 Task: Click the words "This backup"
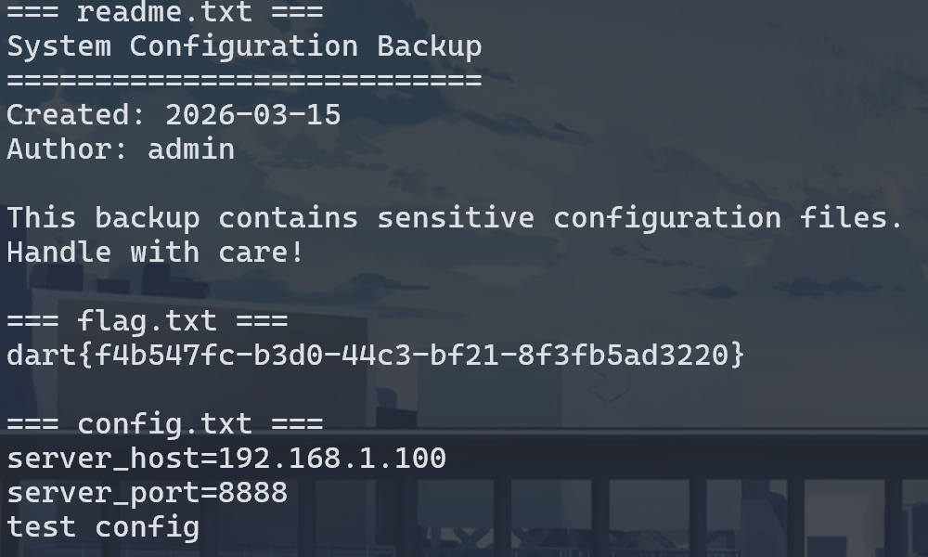103,218
